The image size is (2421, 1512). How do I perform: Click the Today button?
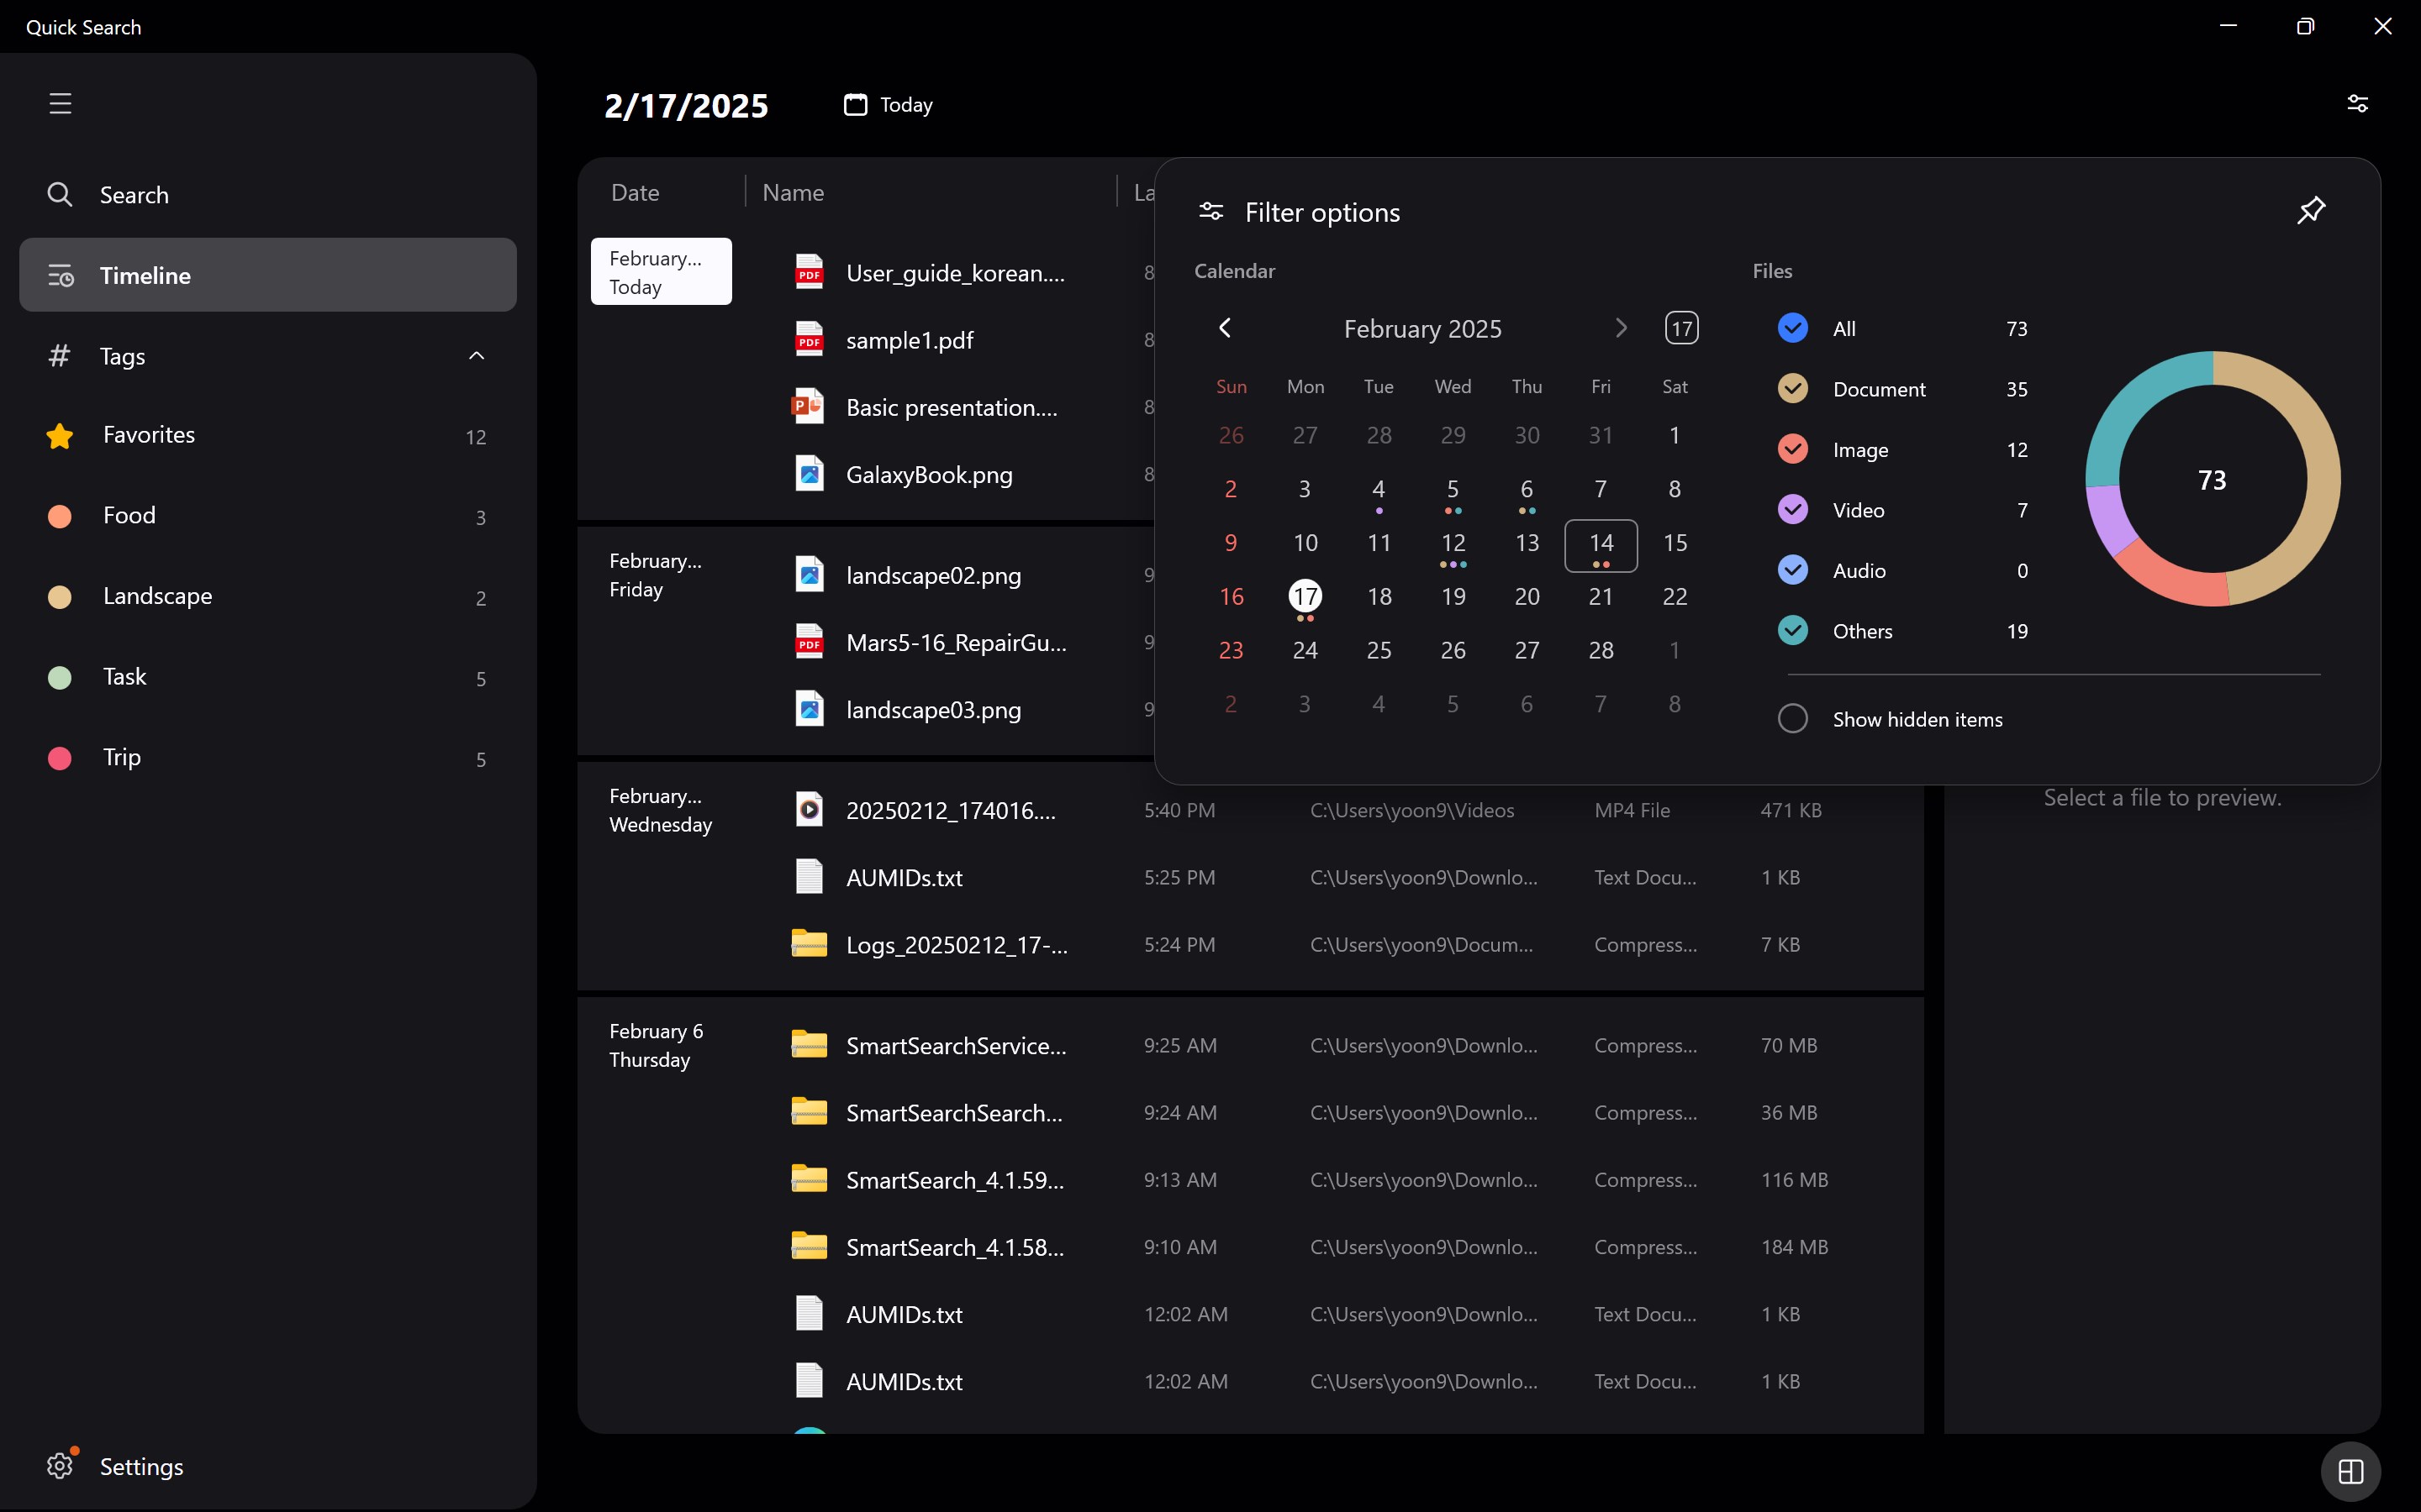pyautogui.click(x=889, y=105)
